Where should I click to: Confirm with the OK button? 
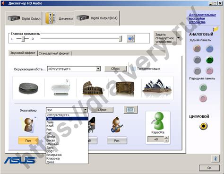coord(209,168)
